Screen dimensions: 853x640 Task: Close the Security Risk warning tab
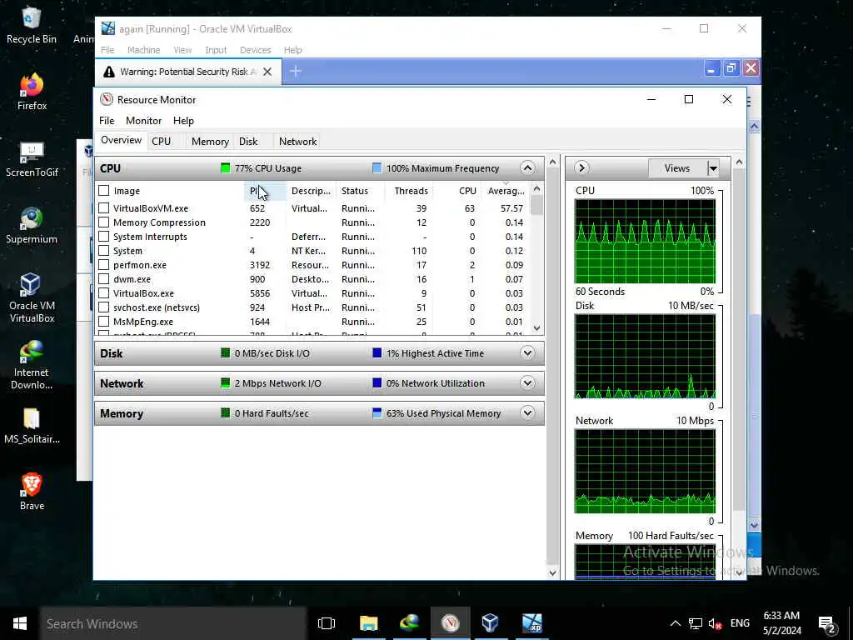pos(267,72)
